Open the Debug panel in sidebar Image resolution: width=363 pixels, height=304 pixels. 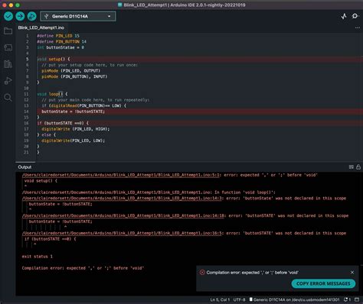point(8,81)
